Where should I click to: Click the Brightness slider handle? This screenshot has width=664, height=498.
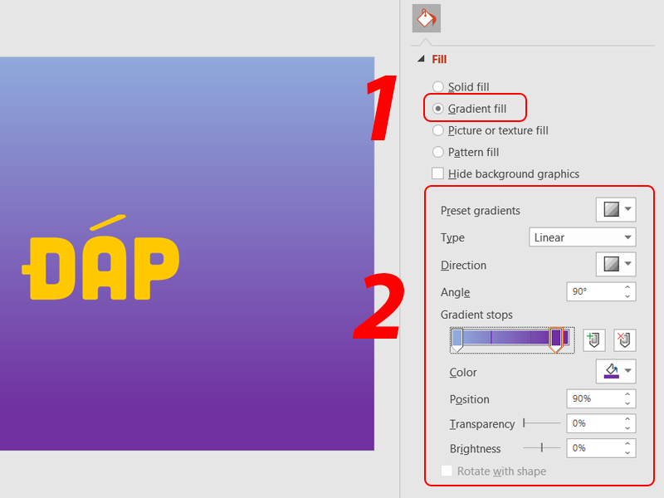tap(542, 447)
